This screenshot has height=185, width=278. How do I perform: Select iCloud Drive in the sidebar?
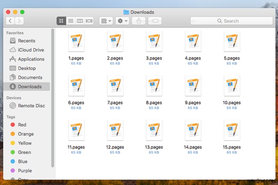(x=30, y=50)
